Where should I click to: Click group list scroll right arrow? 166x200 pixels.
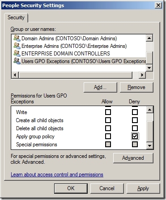tap(142, 75)
